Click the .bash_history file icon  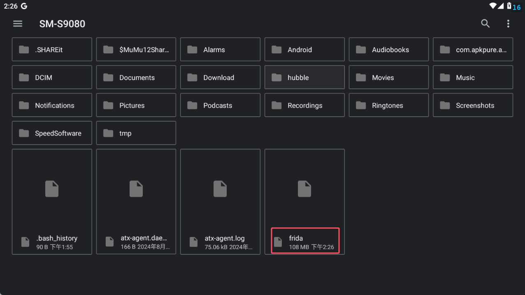pos(52,189)
